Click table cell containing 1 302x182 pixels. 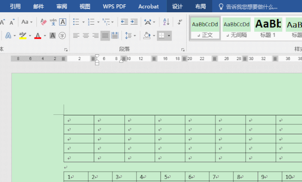tap(76, 177)
